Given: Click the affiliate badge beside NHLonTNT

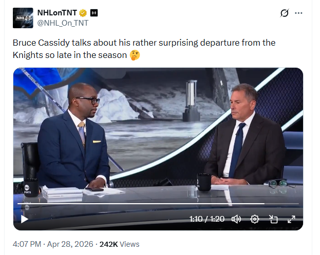Looking at the screenshot, I should [94, 12].
